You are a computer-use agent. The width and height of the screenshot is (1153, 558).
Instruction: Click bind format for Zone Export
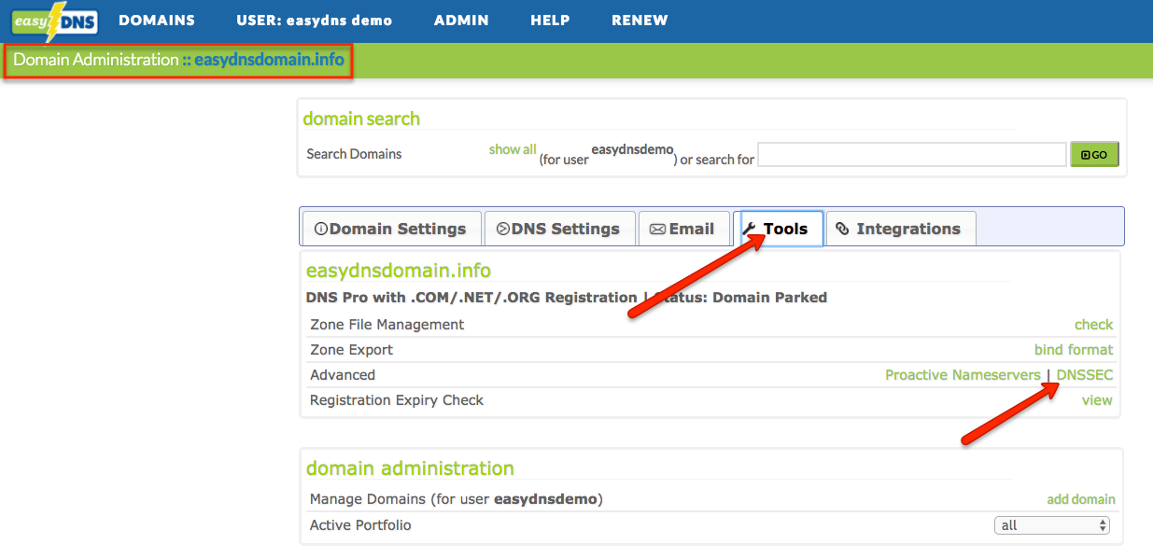click(x=1074, y=350)
